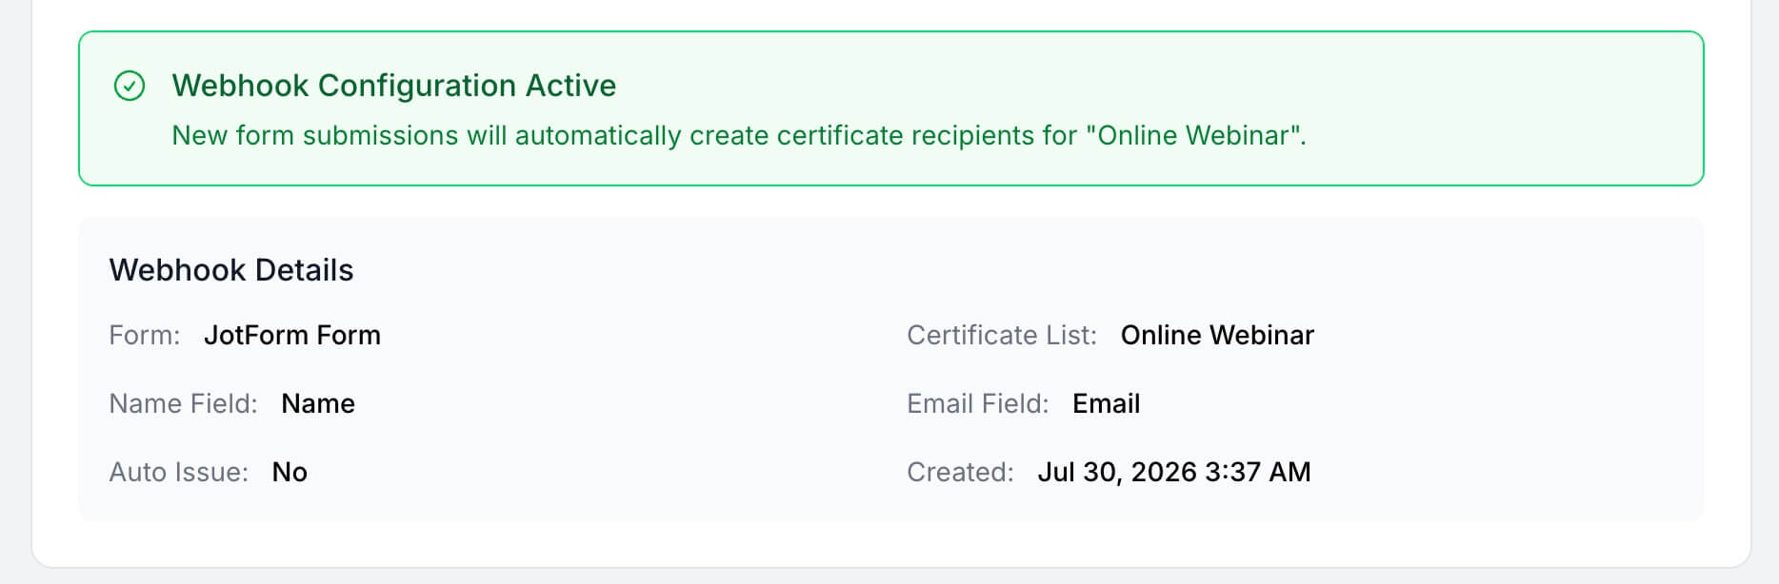Select the Email field value
This screenshot has width=1779, height=584.
pos(1106,403)
